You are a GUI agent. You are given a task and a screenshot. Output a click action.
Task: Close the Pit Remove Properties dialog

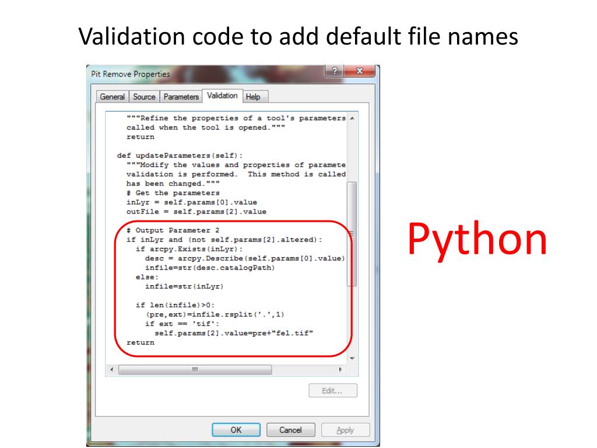(x=359, y=71)
